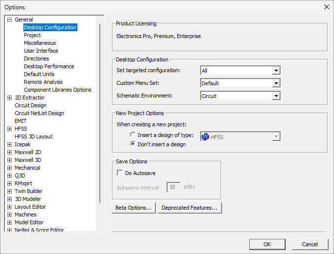Dismiss dialog with Cancel button
This screenshot has width=334, height=254.
(310, 244)
